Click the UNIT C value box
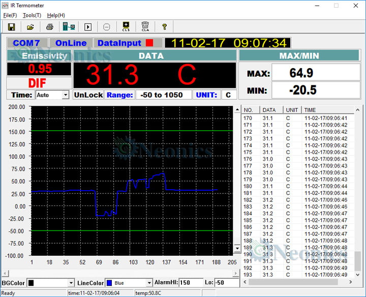 pos(229,95)
